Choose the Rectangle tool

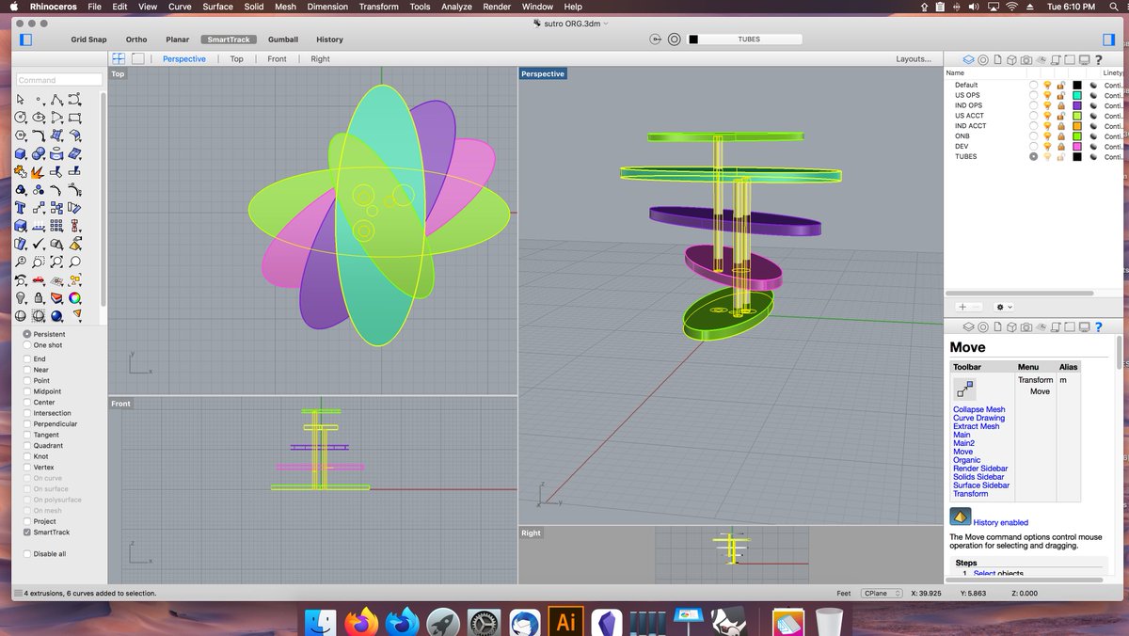(74, 118)
